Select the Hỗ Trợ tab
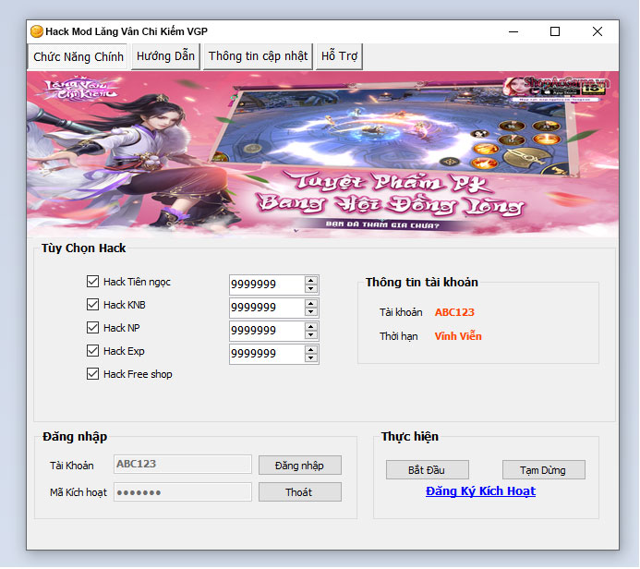This screenshot has width=640, height=569. click(x=339, y=56)
